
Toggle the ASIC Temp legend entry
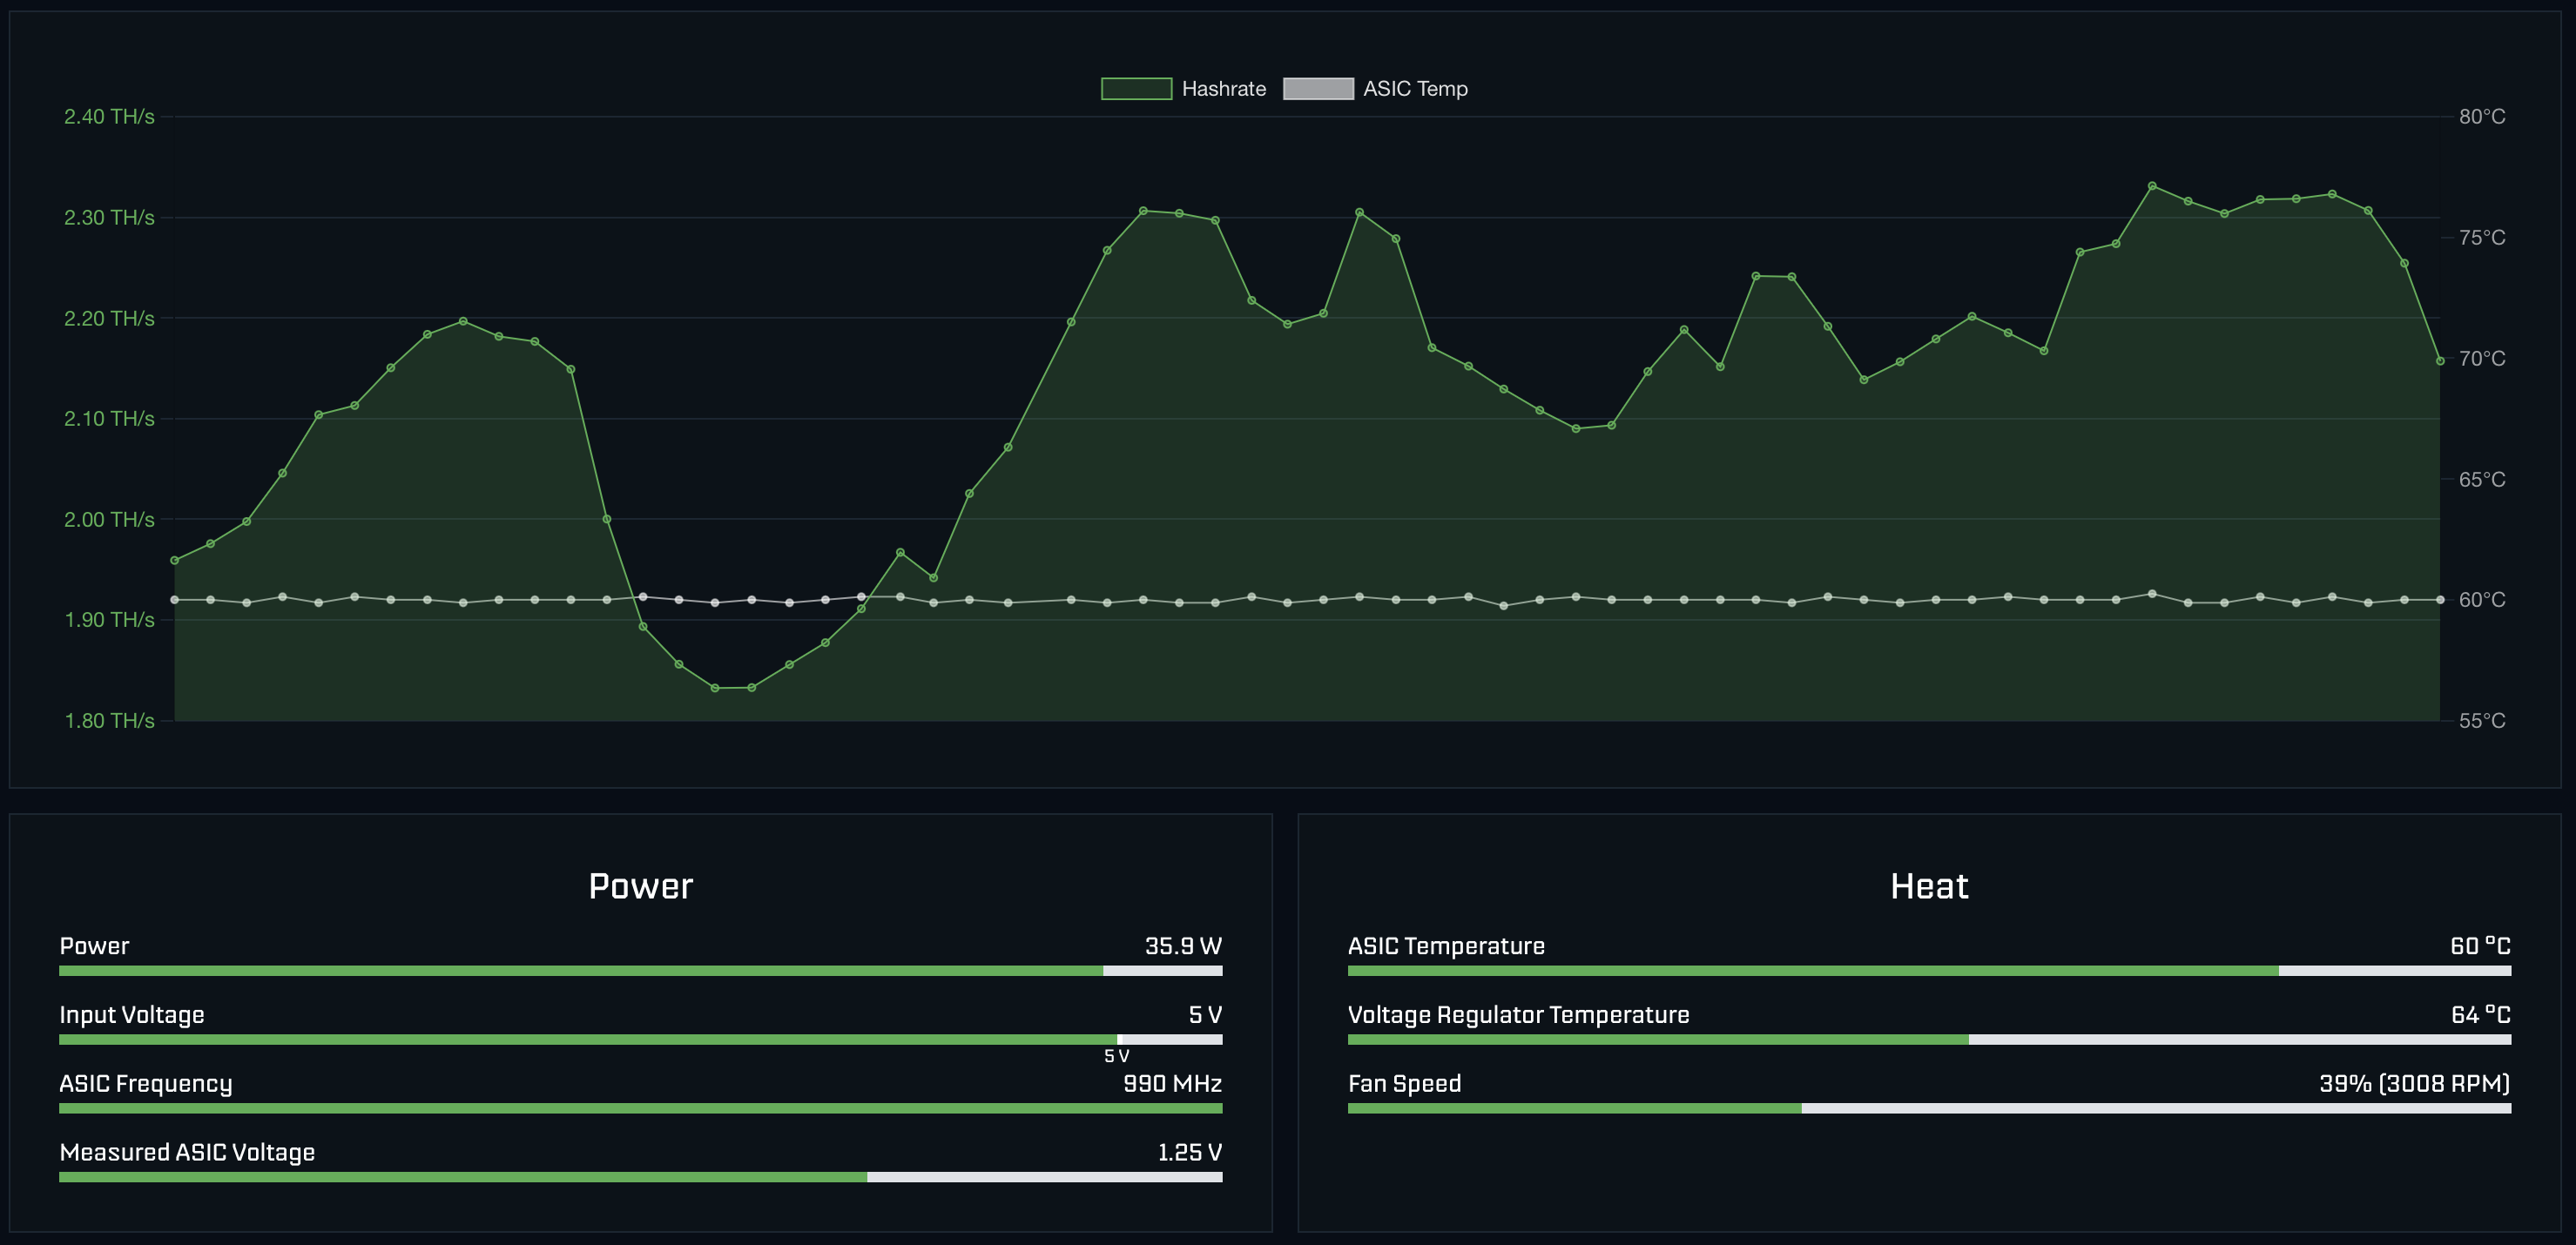(x=1414, y=89)
